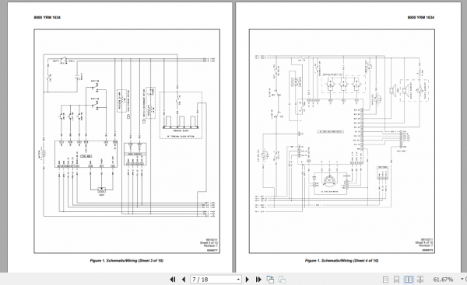Click the Sheet 4 of 10 figure caption
The height and width of the screenshot is (285, 467).
[x=342, y=261]
